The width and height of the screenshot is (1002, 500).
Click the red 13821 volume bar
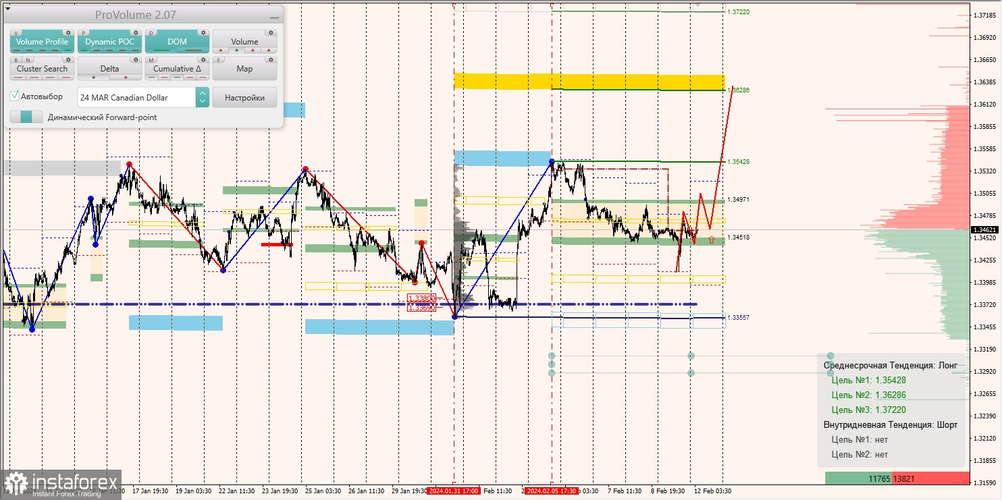(x=930, y=478)
